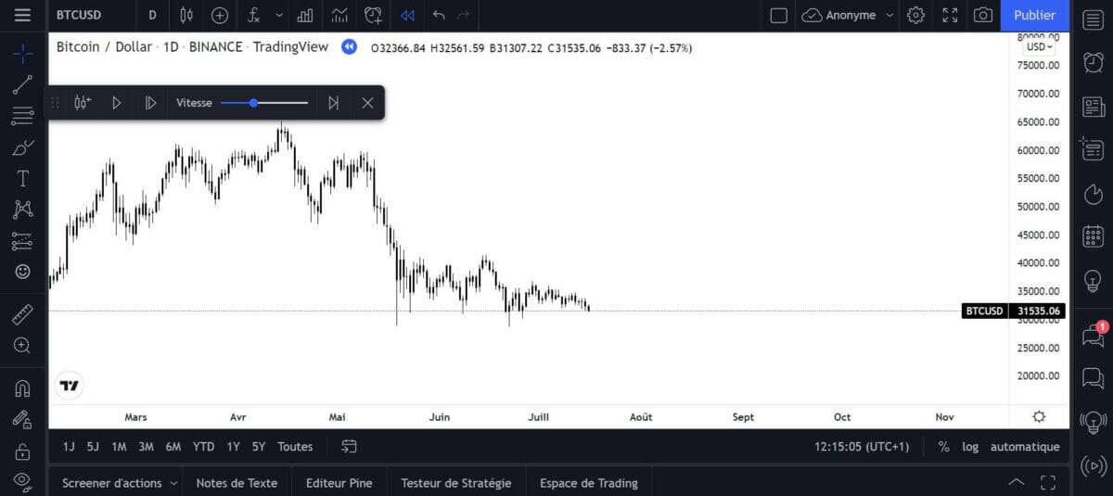
Task: Choose the Text annotation tool
Action: coord(23,178)
